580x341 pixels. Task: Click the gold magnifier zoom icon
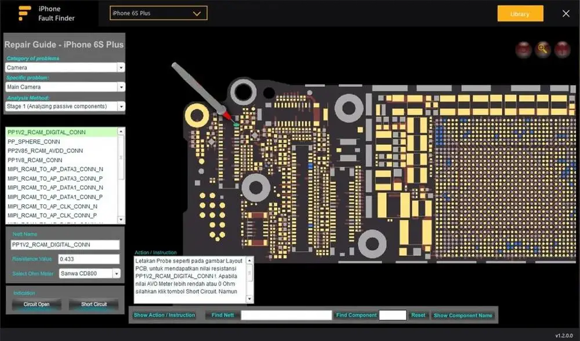543,49
